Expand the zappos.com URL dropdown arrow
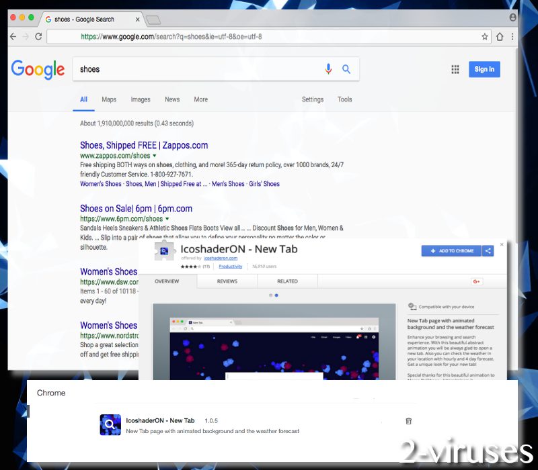 155,156
